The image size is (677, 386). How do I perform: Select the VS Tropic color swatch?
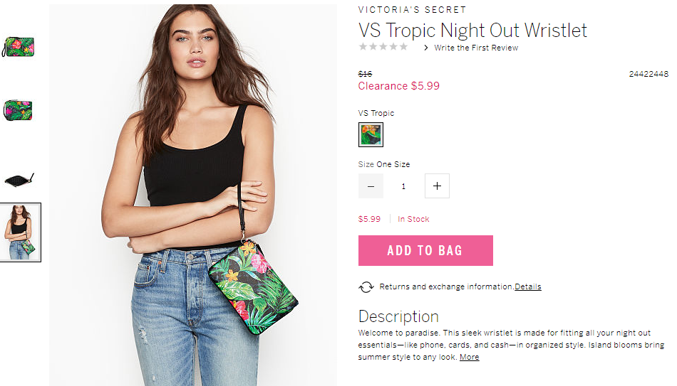[x=371, y=134]
